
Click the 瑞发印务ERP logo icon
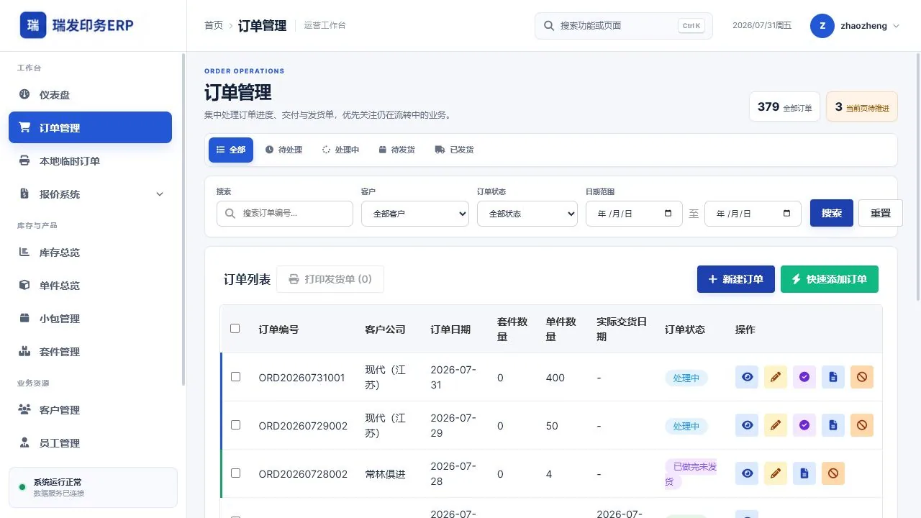33,25
